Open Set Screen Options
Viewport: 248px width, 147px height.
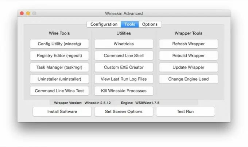(124, 111)
